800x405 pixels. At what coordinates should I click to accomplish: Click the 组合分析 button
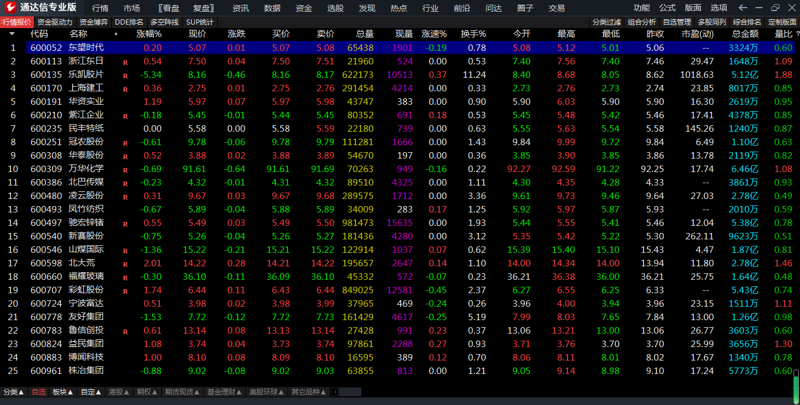coord(642,22)
